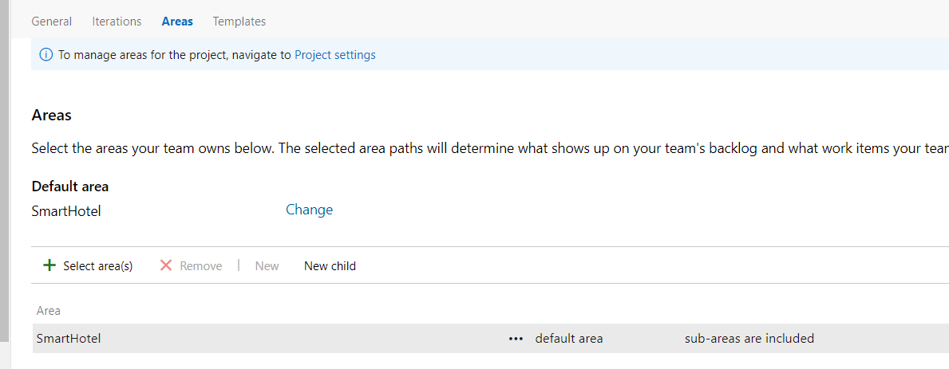Open the ellipsis menu for SmartHotel row

coord(516,339)
